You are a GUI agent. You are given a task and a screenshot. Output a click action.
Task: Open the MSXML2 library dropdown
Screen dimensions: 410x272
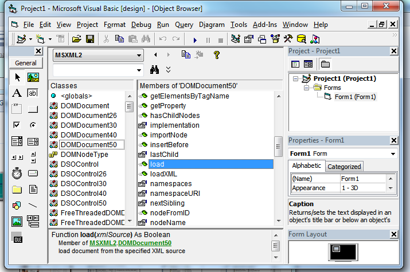[x=138, y=56]
